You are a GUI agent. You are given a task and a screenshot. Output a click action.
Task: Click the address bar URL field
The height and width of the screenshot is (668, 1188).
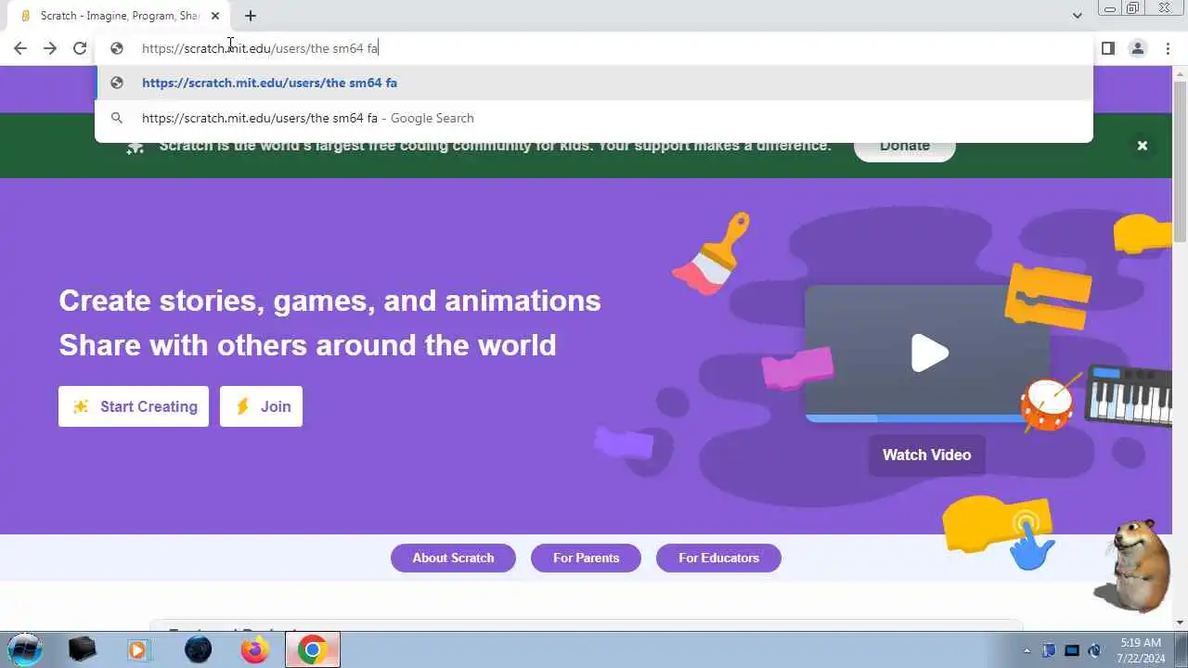594,48
